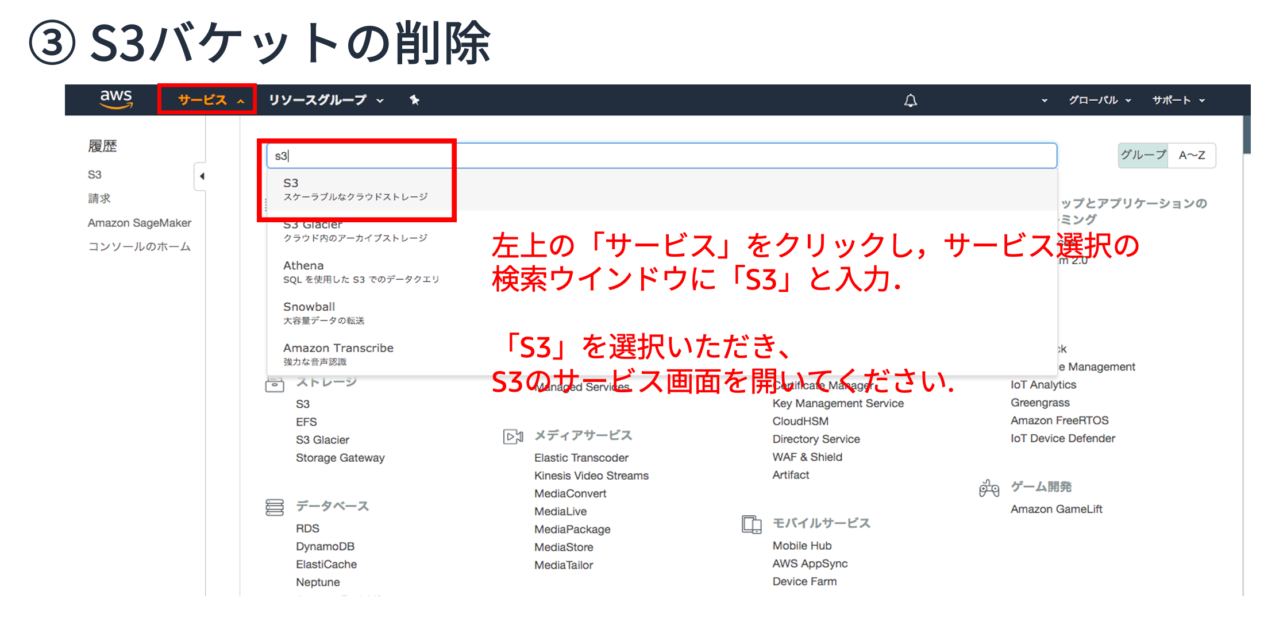Open Greengrass service
Viewport: 1287px width, 618px height.
(1040, 403)
